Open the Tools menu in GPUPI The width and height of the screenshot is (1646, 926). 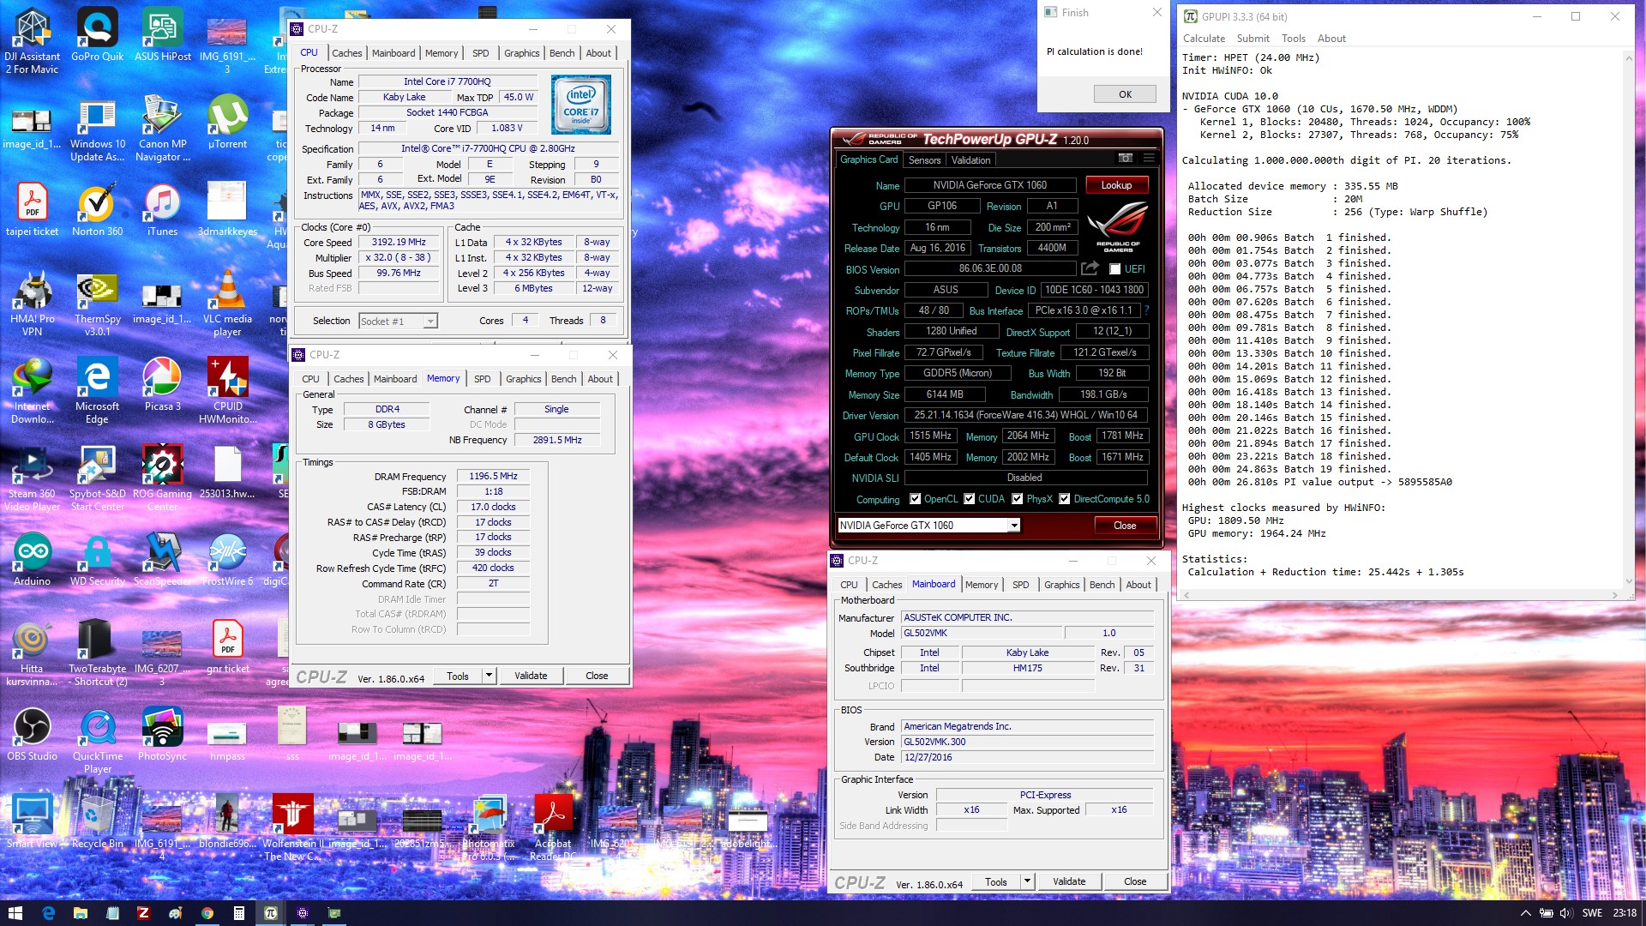click(1294, 39)
